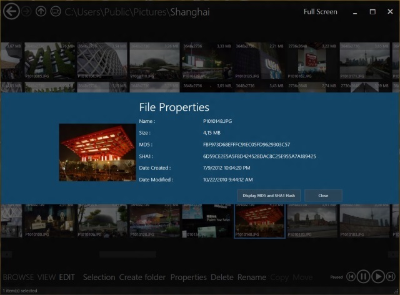Click the greyed Move command
This screenshot has height=295, width=400.
pyautogui.click(x=302, y=277)
